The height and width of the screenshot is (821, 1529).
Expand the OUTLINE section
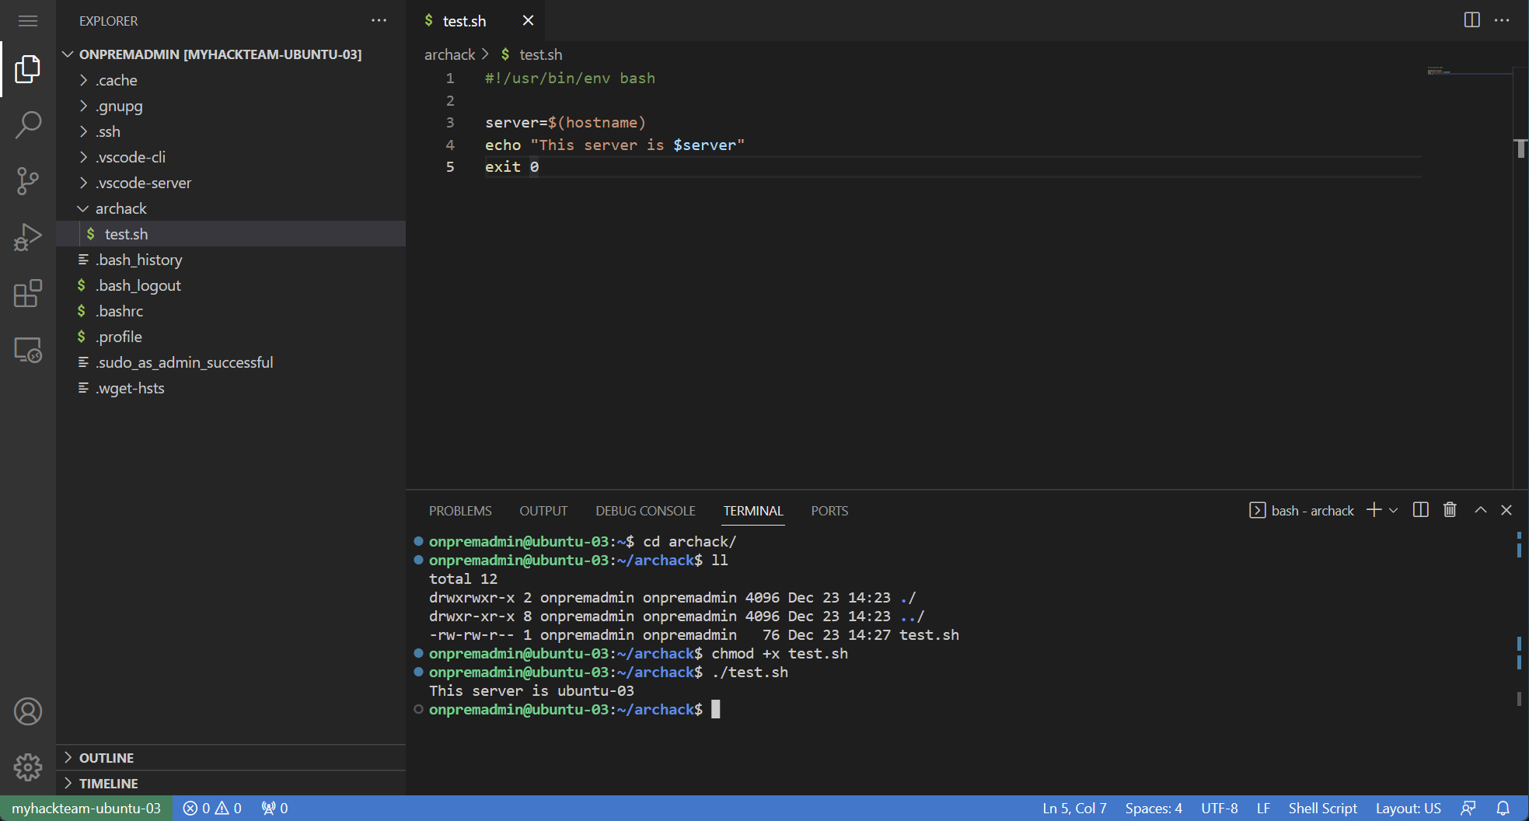[106, 758]
